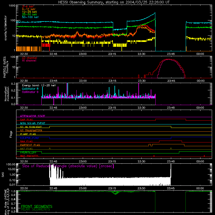The image size is (215, 215).
Task: Click the SC_IN_SUNLIGHT flag label
Action: tap(31, 127)
